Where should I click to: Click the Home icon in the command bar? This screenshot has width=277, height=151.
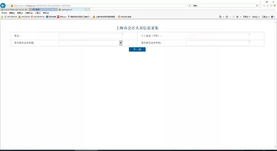(220, 17)
